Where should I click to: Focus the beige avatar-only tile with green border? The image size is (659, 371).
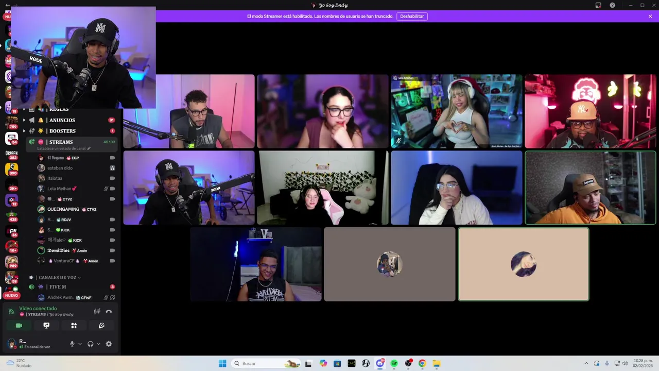[524, 264]
